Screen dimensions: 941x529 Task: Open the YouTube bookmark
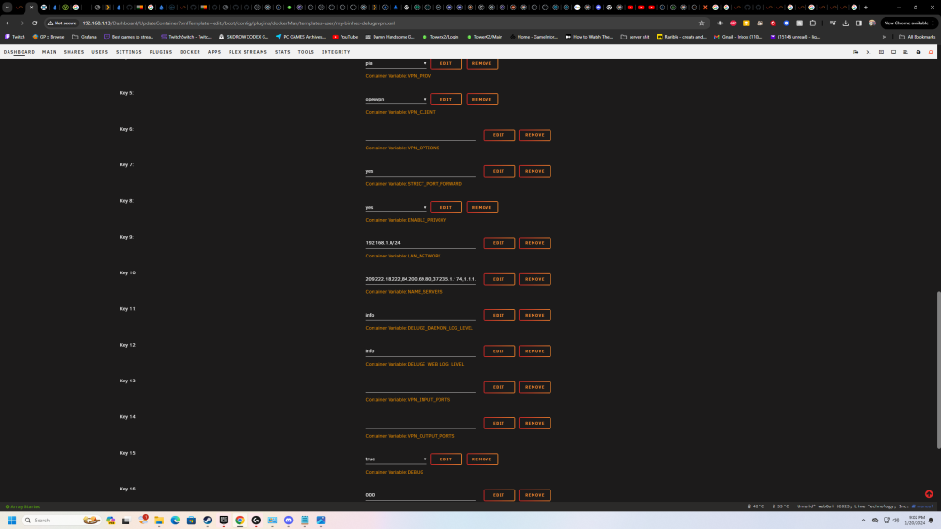[345, 37]
